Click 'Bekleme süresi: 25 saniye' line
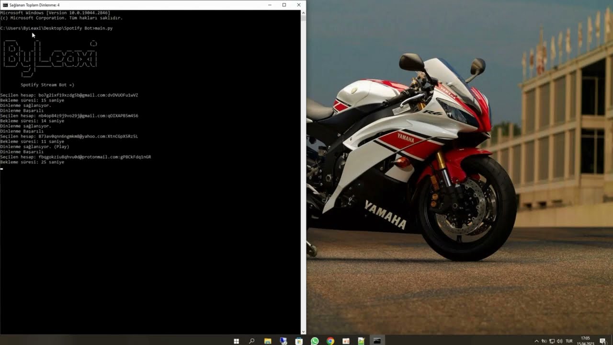Image resolution: width=613 pixels, height=345 pixels. (32, 162)
